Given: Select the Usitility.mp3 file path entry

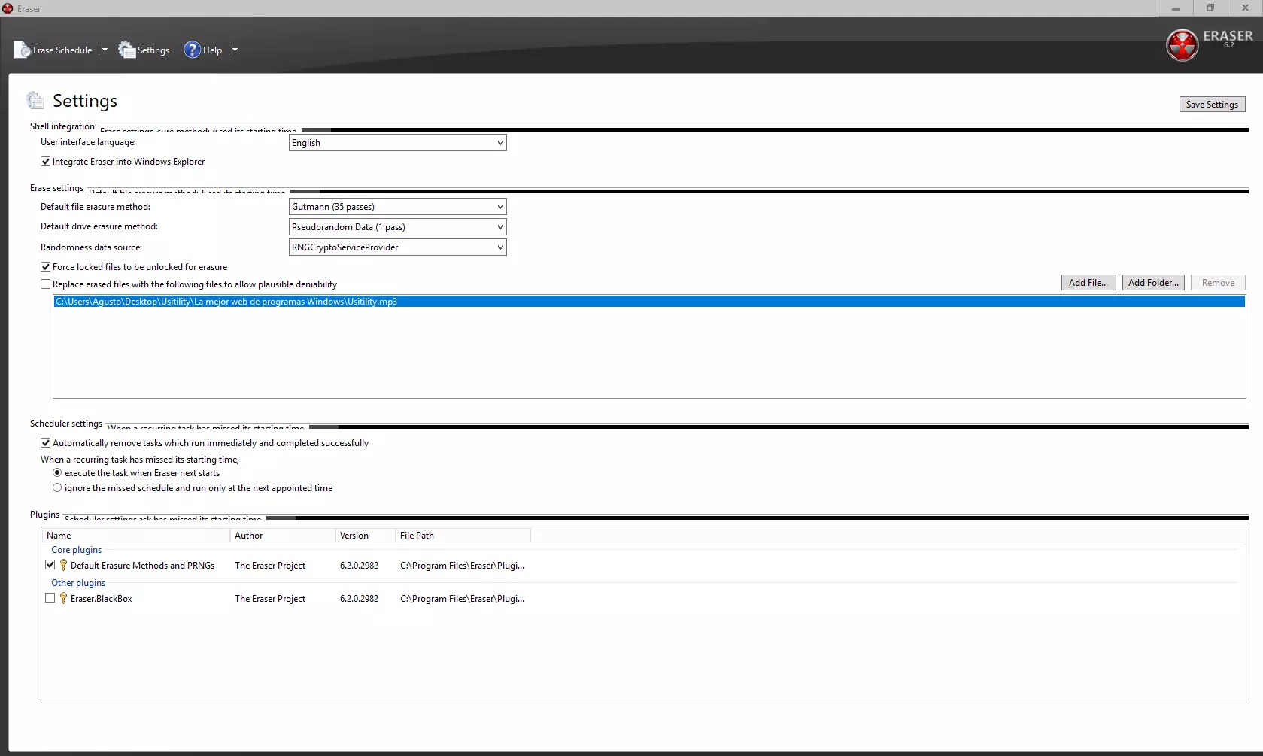Looking at the screenshot, I should [x=649, y=302].
